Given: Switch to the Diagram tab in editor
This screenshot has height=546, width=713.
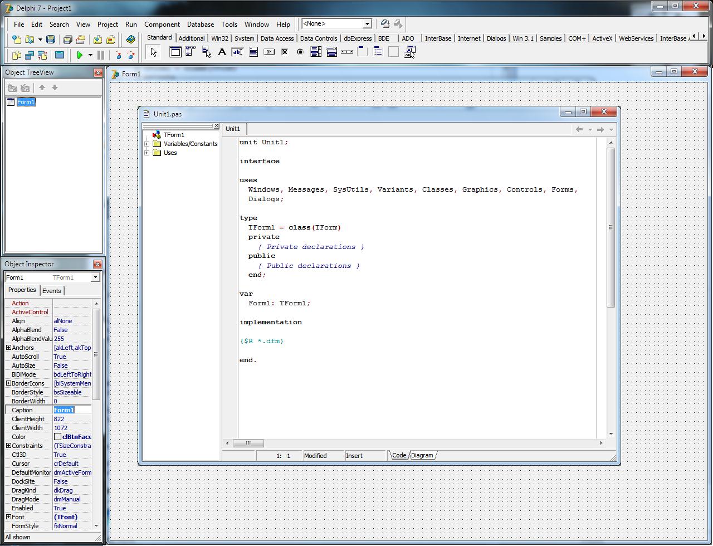Looking at the screenshot, I should click(422, 456).
